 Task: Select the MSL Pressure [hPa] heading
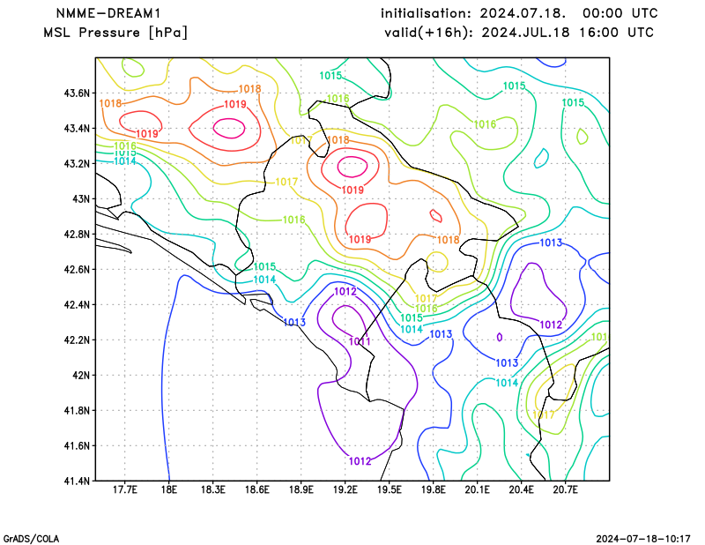(115, 33)
